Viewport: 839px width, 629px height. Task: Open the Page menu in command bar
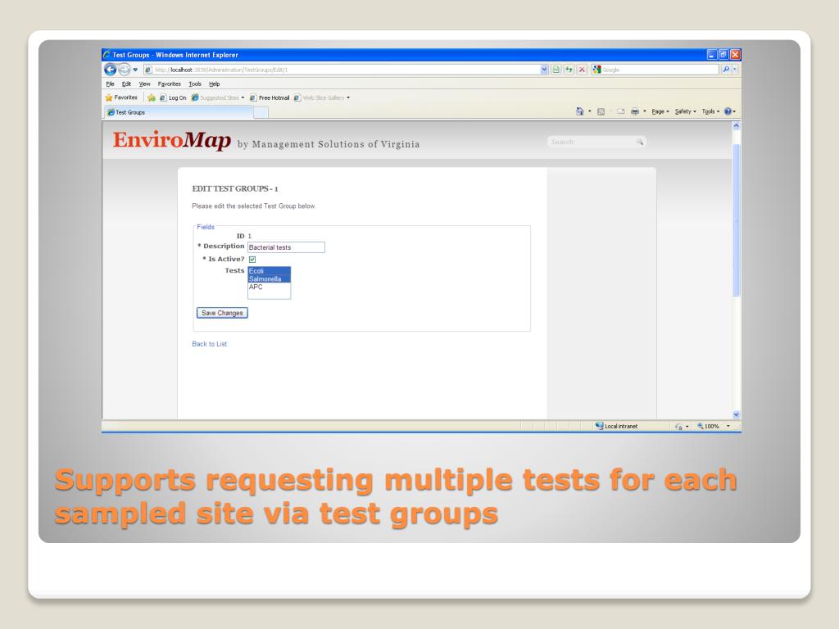click(x=660, y=111)
